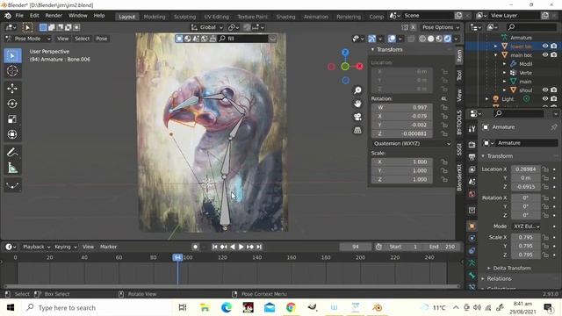This screenshot has height=316, width=562.
Task: Toggle visibility of lower body object
Action: 545,47
